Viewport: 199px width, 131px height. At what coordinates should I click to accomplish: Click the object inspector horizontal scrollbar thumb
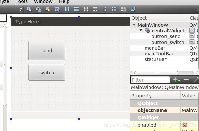tap(156, 73)
